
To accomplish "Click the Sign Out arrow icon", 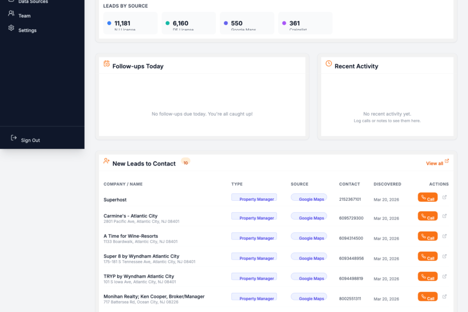I will tap(14, 138).
